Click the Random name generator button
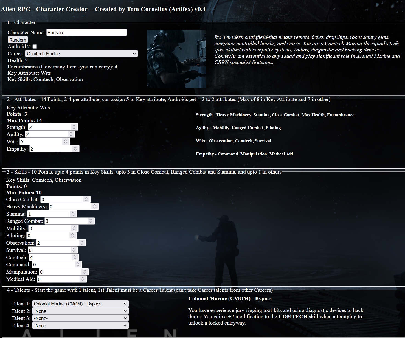405x338 pixels. pos(18,39)
